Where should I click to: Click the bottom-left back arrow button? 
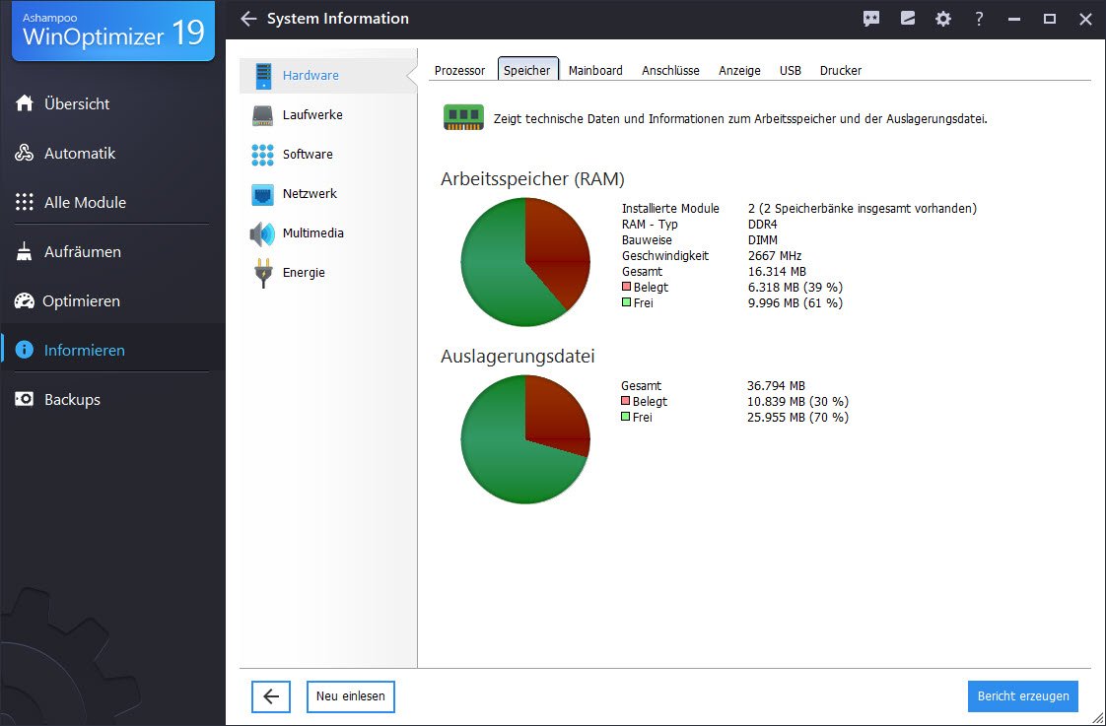271,696
